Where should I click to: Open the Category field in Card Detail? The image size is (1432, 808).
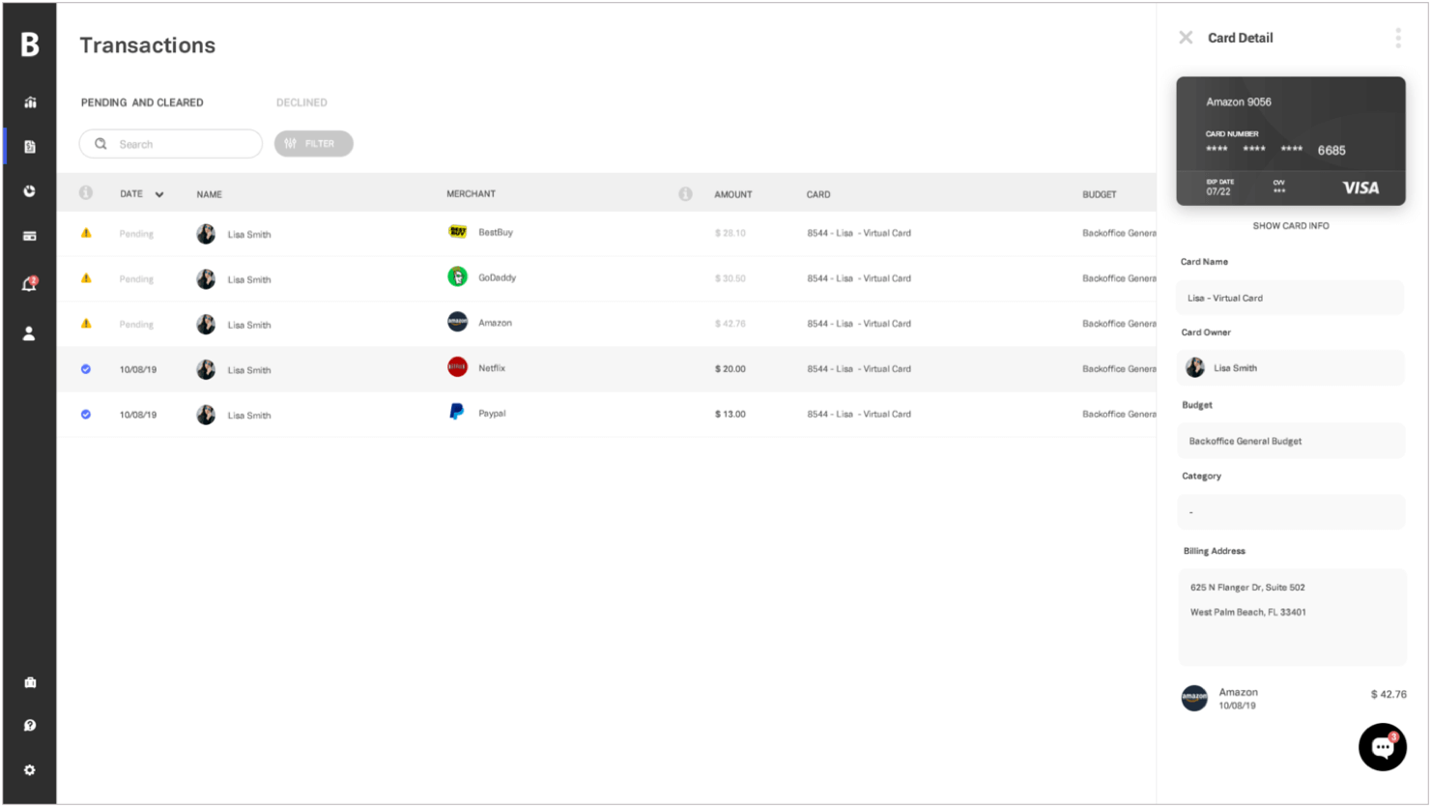coord(1290,512)
